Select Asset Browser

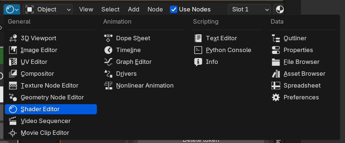coord(303,74)
